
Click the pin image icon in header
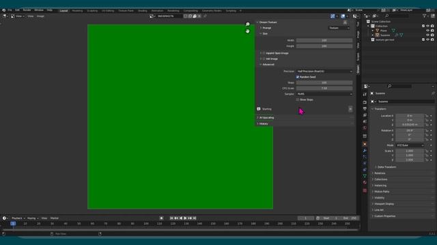point(205,16)
